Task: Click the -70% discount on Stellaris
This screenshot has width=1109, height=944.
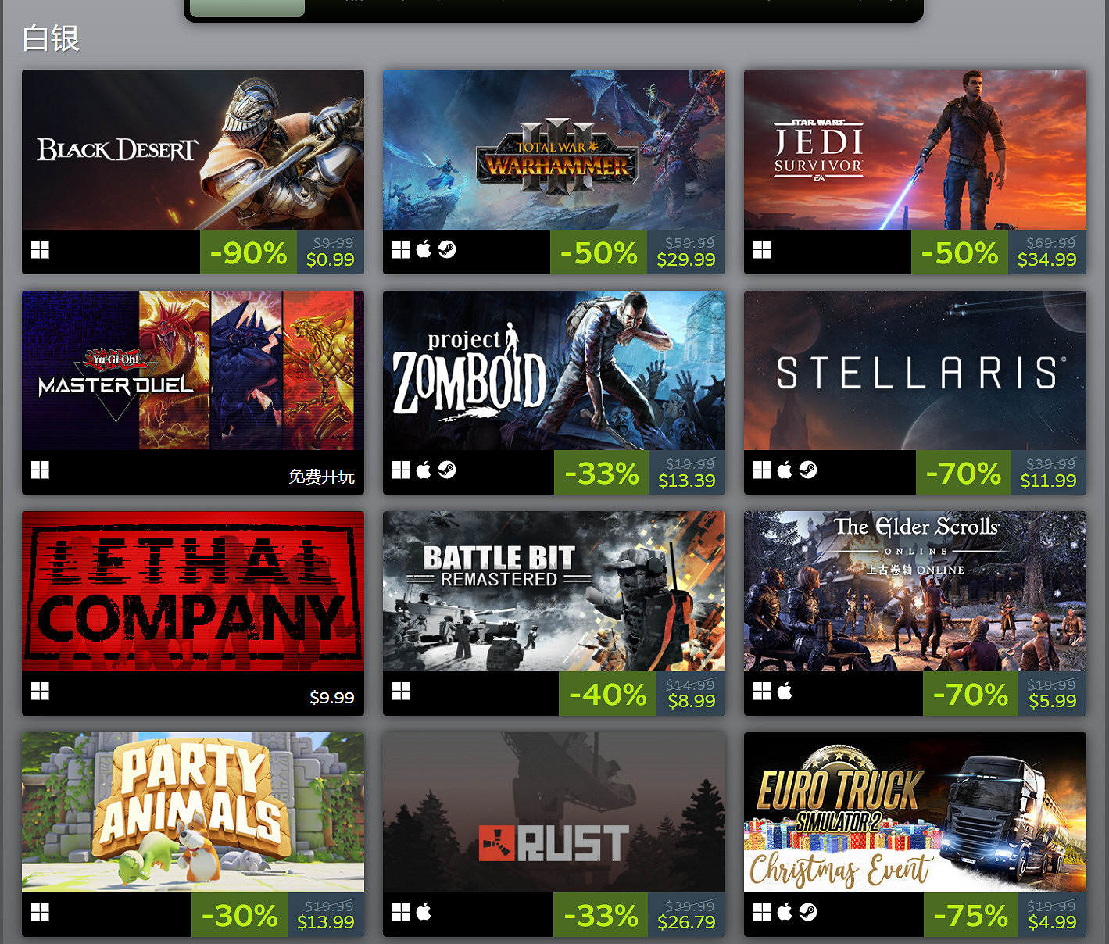Action: (963, 473)
